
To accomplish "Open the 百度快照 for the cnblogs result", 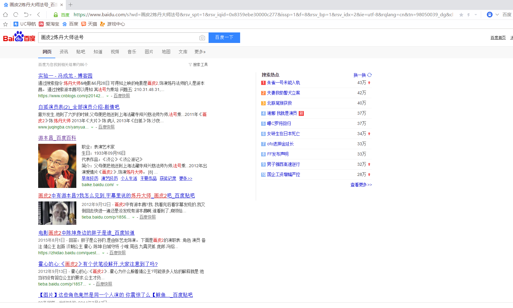I will [122, 96].
